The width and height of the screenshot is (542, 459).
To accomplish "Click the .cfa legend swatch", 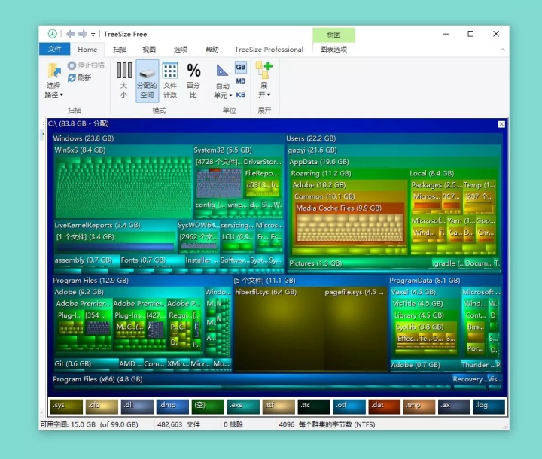I will click(102, 406).
